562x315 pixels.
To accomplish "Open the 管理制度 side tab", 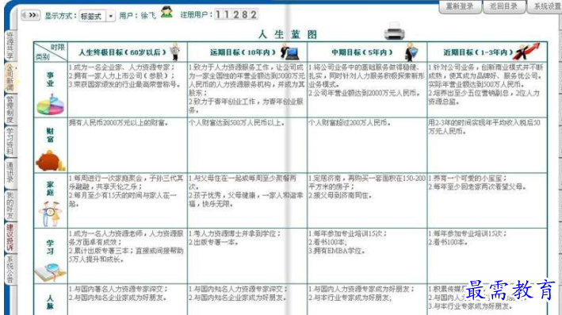I will (10, 109).
